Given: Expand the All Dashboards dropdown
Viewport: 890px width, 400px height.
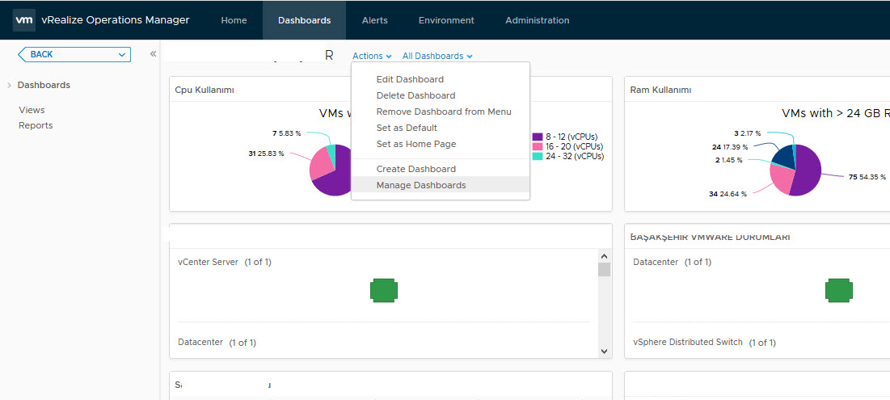Looking at the screenshot, I should pos(437,57).
